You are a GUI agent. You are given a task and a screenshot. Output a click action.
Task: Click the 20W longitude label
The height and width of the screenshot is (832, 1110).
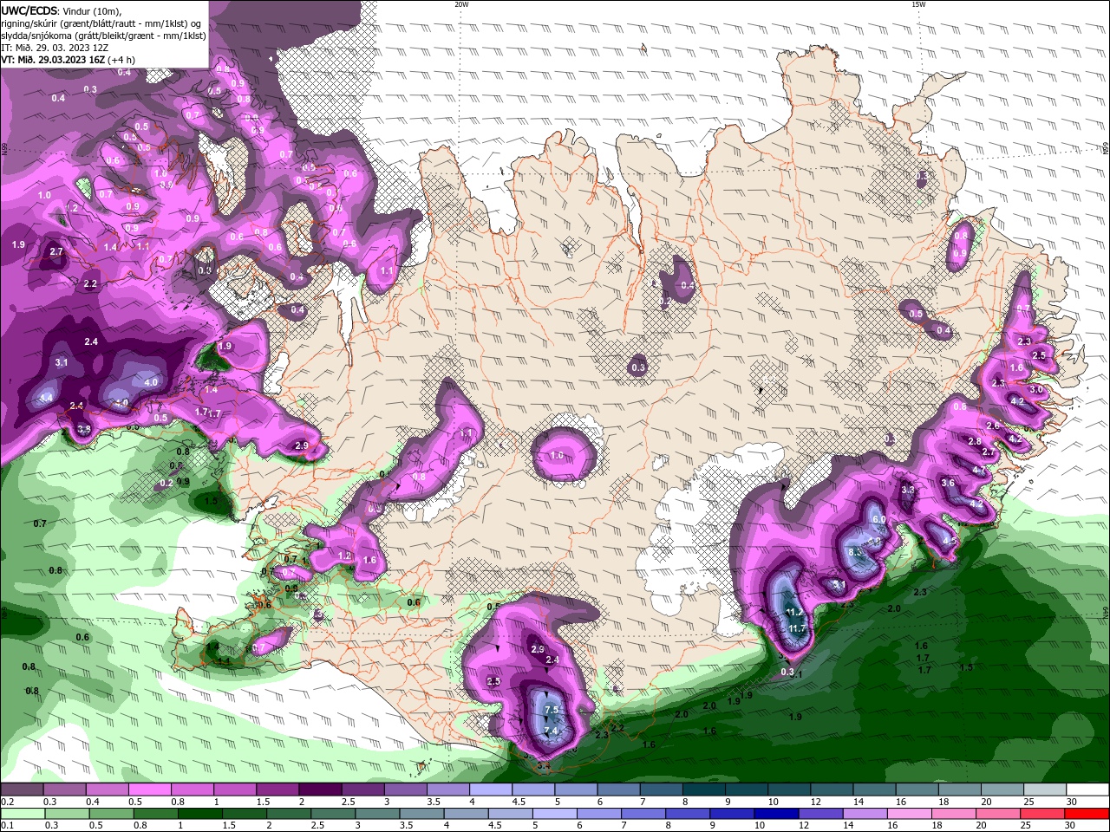[x=461, y=4]
